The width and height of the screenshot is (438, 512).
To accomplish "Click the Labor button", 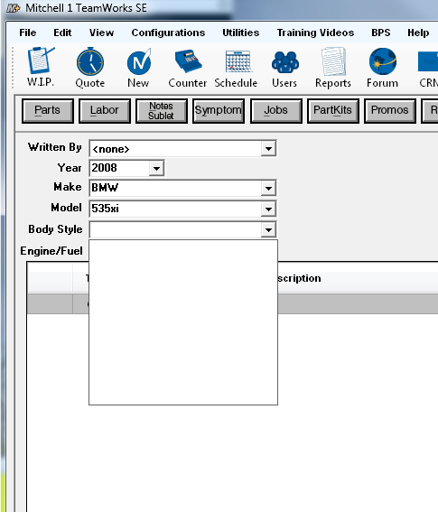I will 105,111.
